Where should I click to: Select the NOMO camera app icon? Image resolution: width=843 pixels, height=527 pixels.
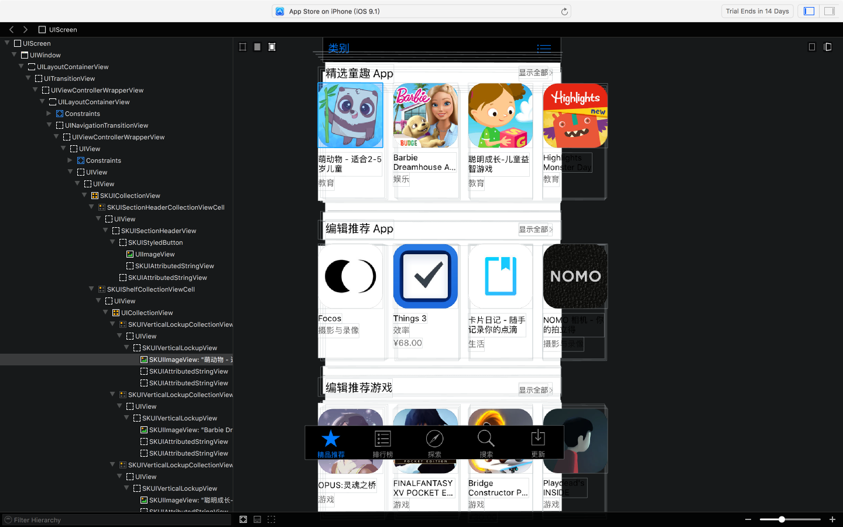575,276
